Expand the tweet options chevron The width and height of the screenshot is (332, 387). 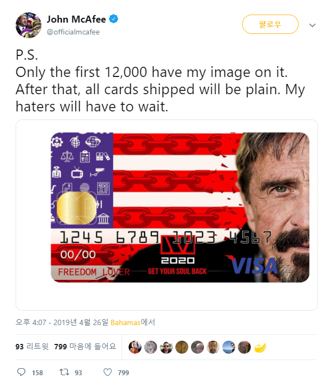312,25
